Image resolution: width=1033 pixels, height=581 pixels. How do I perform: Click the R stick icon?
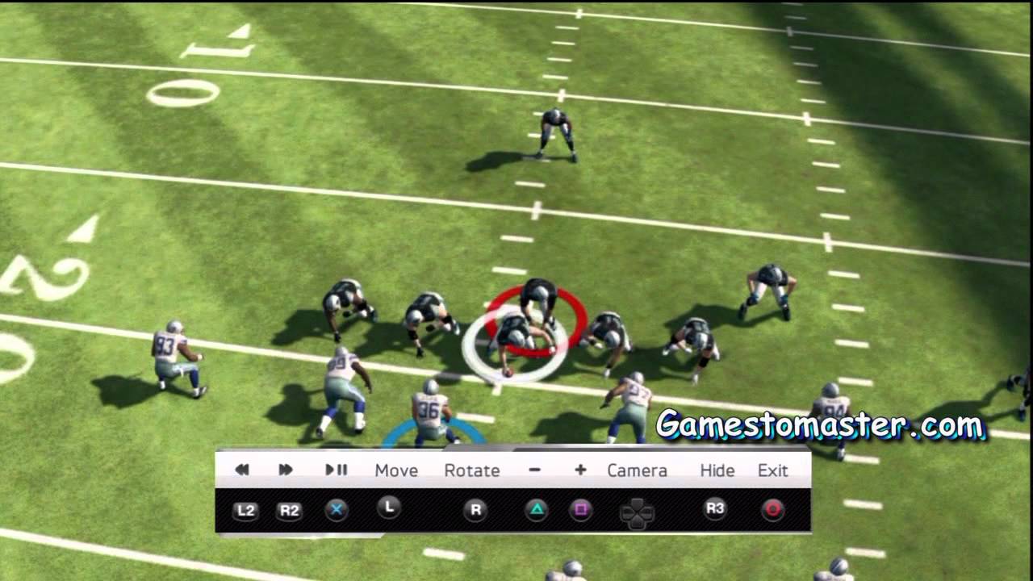(475, 510)
